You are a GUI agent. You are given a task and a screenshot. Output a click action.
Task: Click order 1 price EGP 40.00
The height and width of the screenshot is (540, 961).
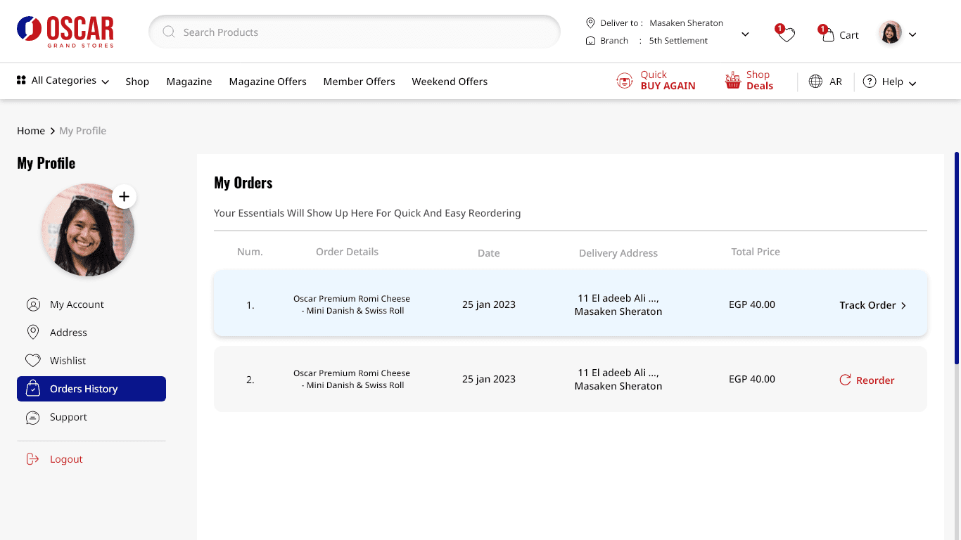pyautogui.click(x=752, y=304)
